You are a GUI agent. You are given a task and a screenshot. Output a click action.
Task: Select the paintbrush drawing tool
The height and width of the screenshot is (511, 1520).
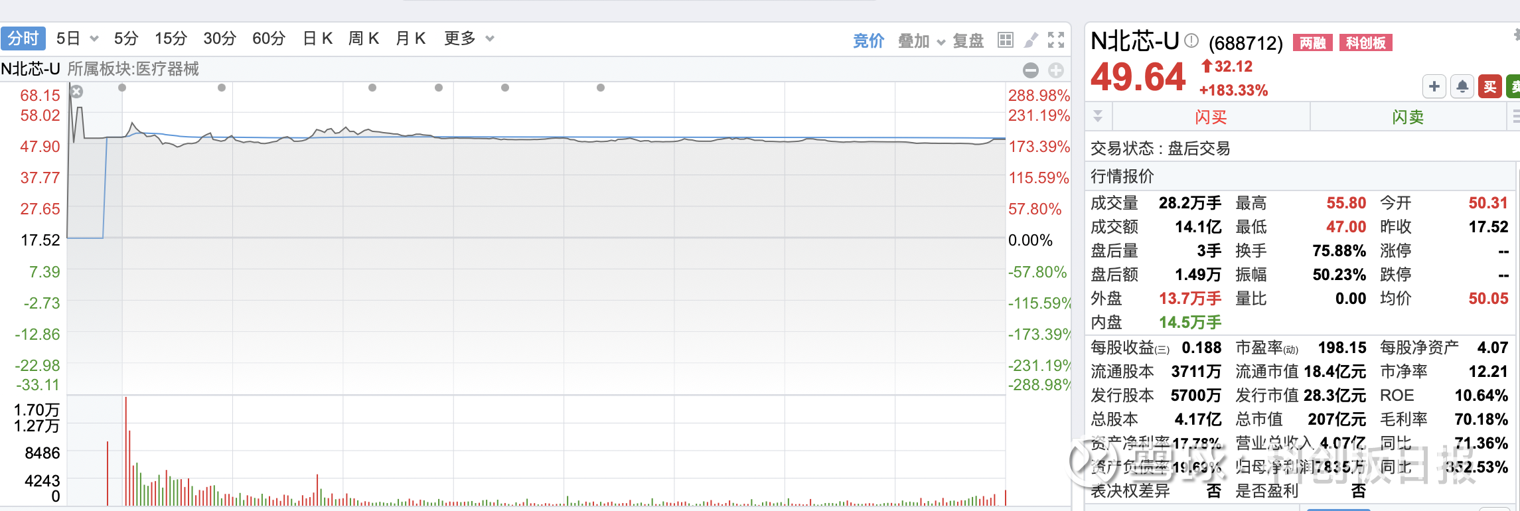click(x=1031, y=40)
